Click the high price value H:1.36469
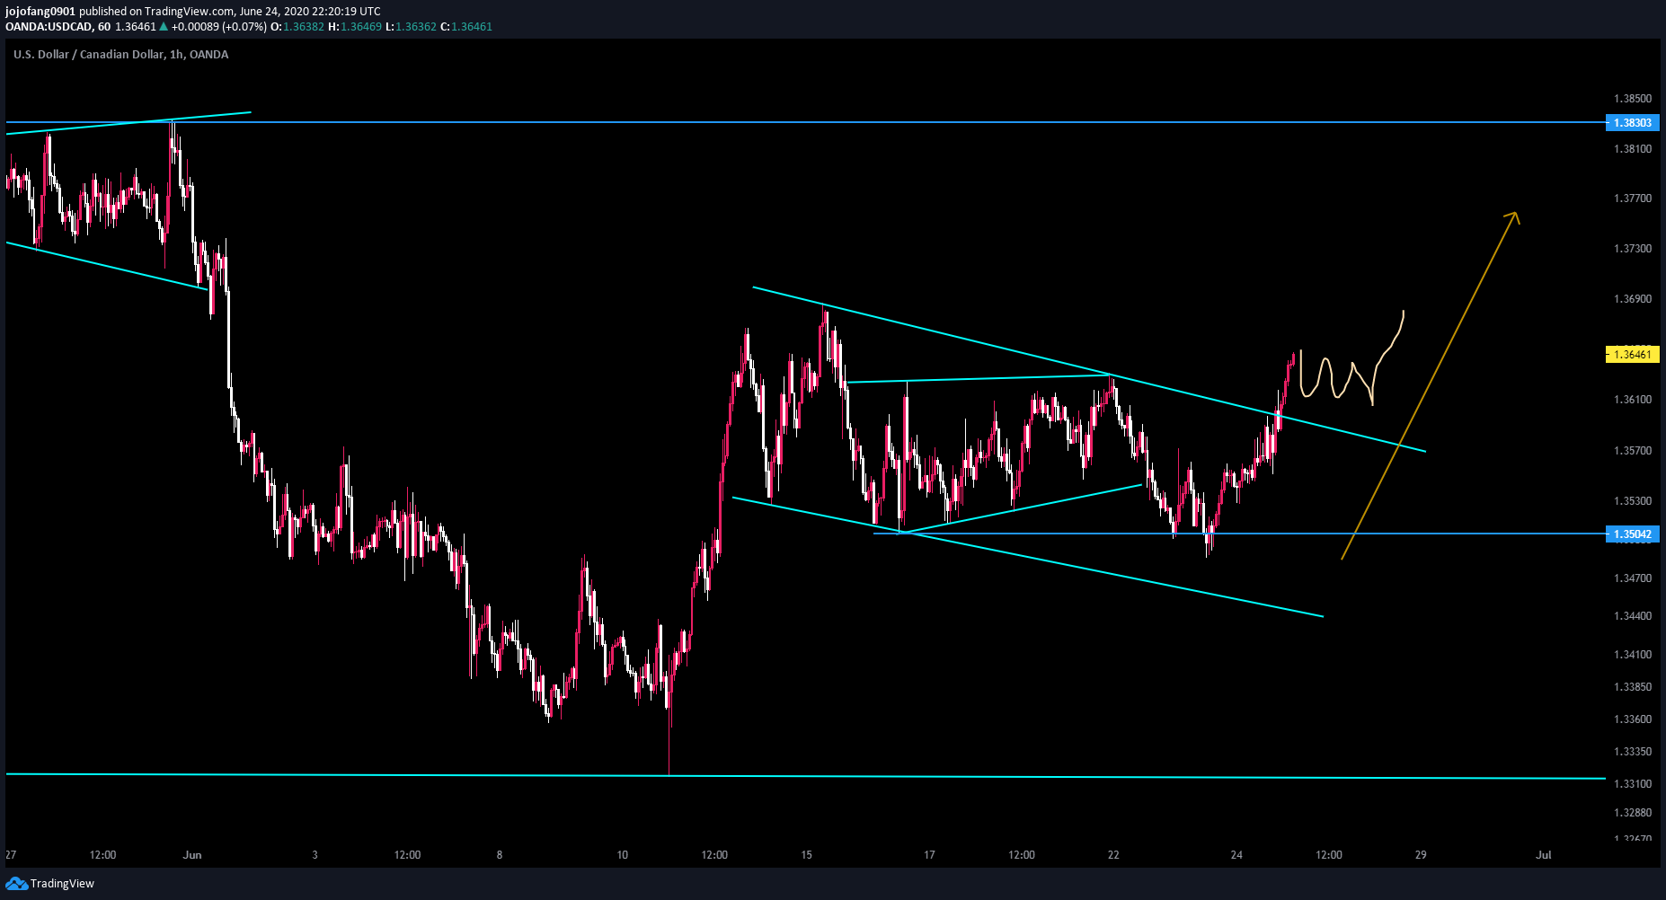Viewport: 1666px width, 900px height. (x=355, y=27)
